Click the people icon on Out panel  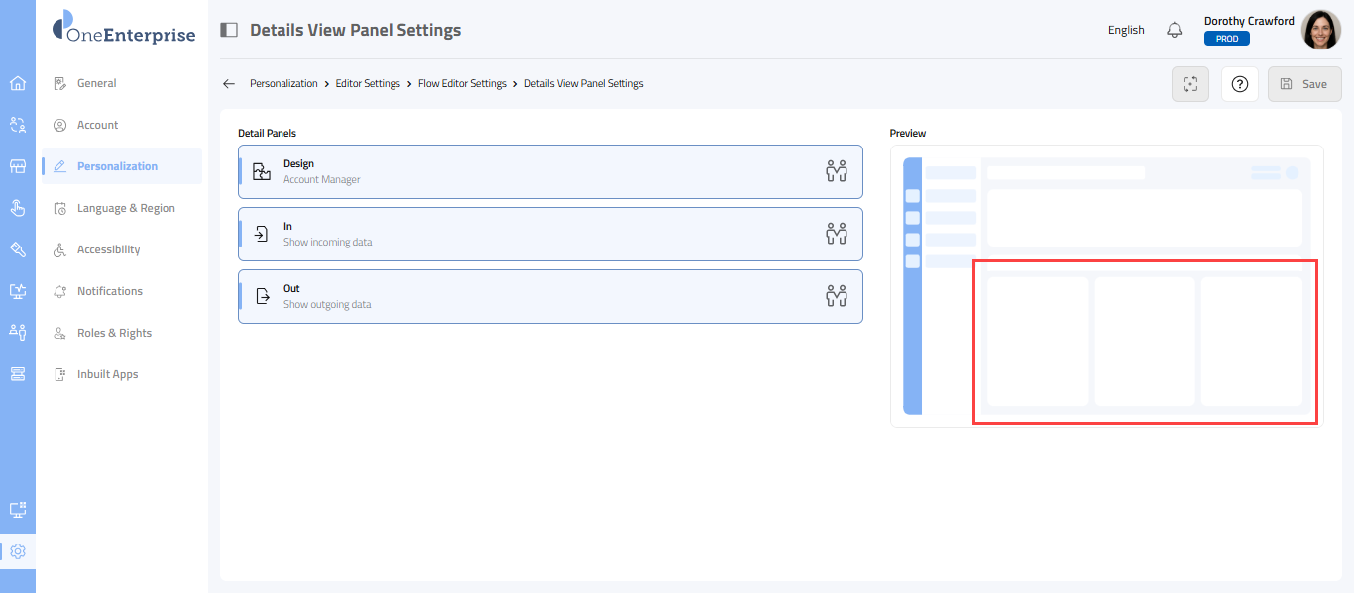point(837,296)
